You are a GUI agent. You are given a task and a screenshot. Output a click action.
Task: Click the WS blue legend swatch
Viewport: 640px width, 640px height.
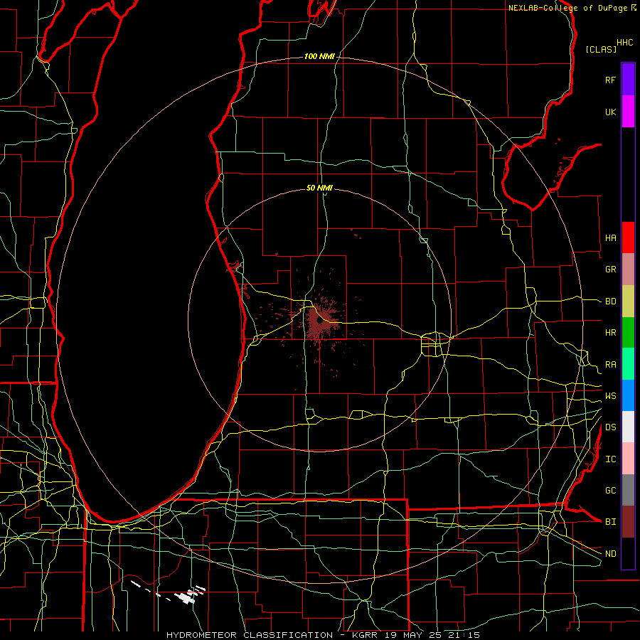coord(628,395)
